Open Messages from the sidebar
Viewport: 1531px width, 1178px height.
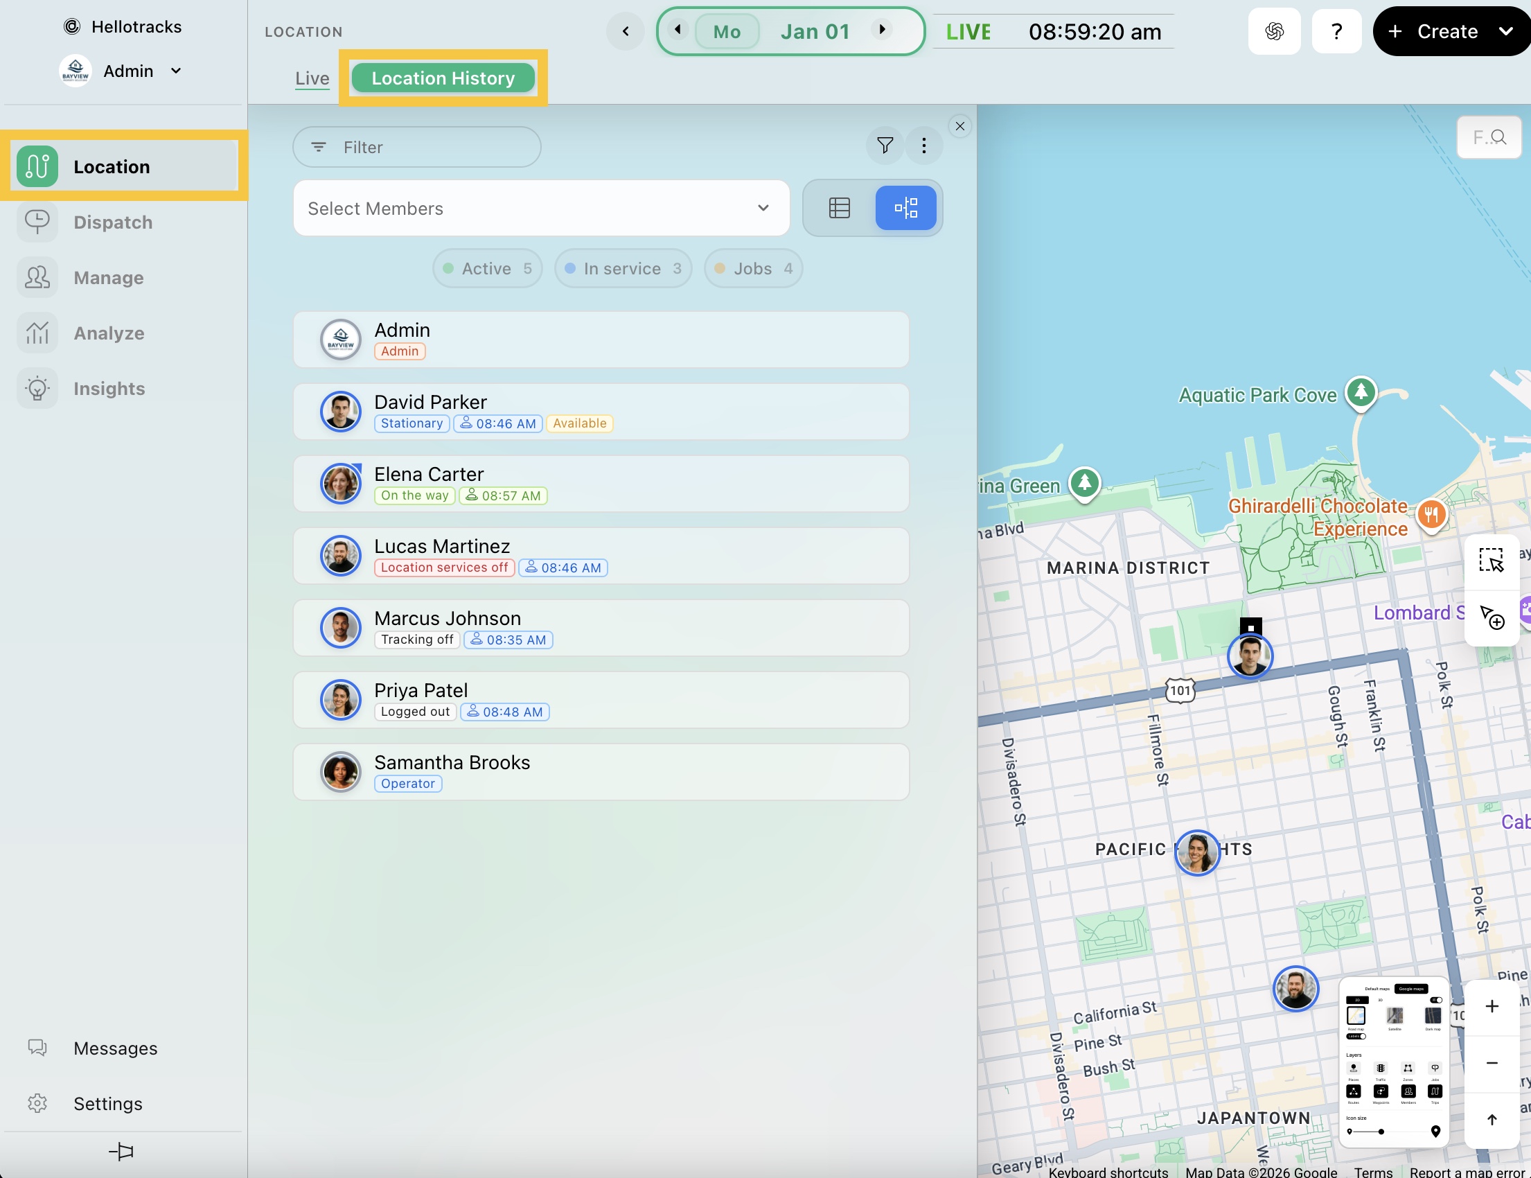click(x=115, y=1048)
